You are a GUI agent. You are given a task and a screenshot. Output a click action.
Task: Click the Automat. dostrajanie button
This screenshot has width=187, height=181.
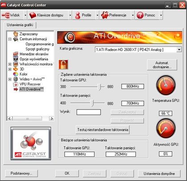(x=162, y=65)
